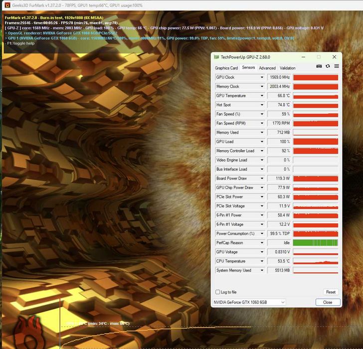
Task: Open the GPU Chip Power Draw dropdown
Action: point(262,187)
